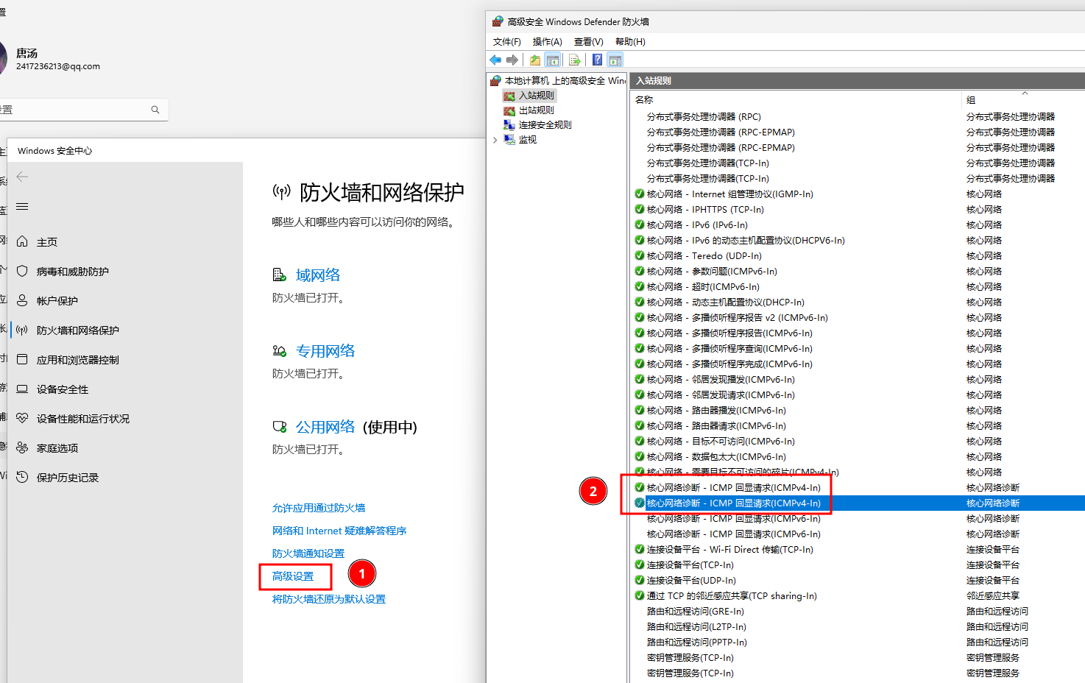Open the 操作(A) menu
Image resolution: width=1085 pixels, height=683 pixels.
pyautogui.click(x=547, y=42)
